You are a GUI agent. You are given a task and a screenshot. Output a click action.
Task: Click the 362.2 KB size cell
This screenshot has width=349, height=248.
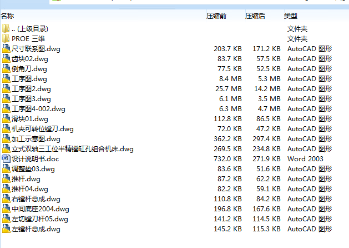[x=227, y=139]
